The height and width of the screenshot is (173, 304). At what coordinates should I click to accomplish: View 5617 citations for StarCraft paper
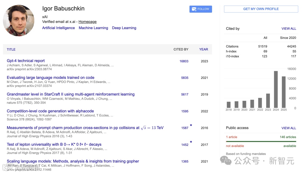(x=185, y=95)
